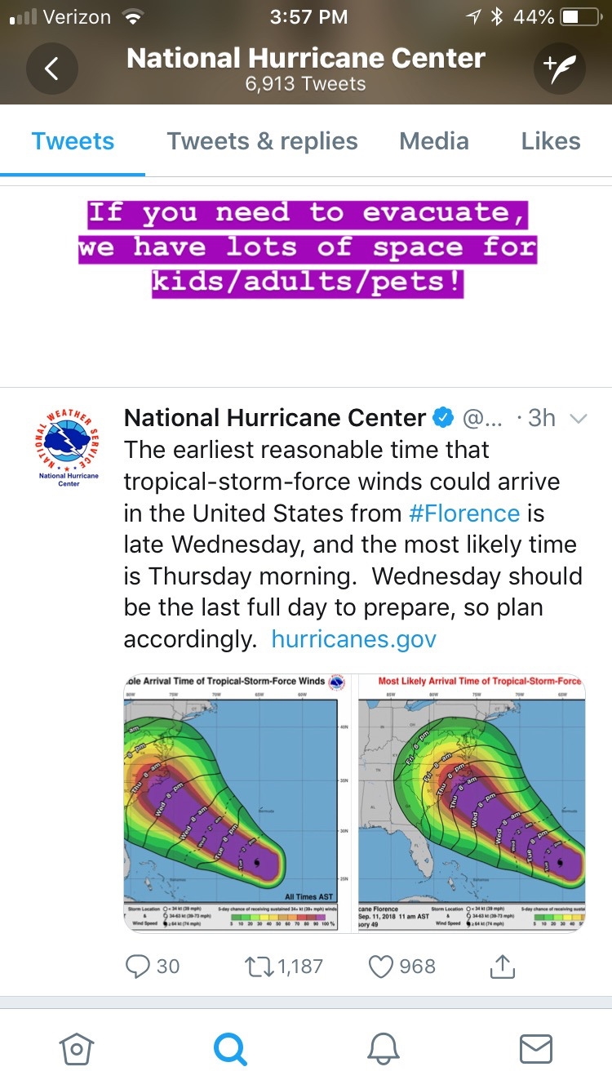This screenshot has width=612, height=1089.
Task: Open the hurricanes.gov link
Action: point(353,638)
